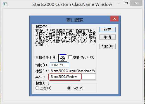
Task: Enable the 隐藏 Spy++(D) checkbox
Action: point(70,57)
